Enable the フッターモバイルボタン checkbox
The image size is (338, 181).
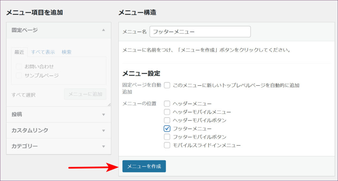(x=167, y=137)
